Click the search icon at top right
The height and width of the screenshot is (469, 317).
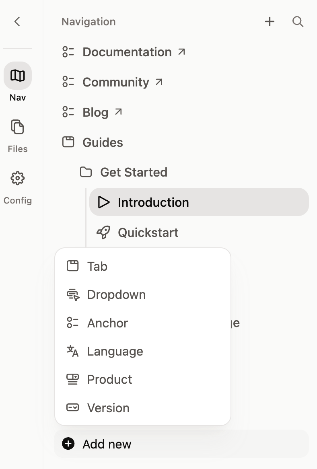[298, 22]
